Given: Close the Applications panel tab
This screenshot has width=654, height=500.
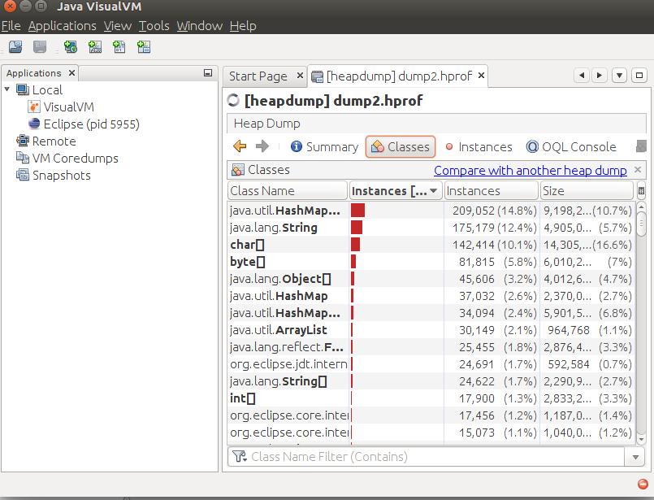Looking at the screenshot, I should [71, 73].
